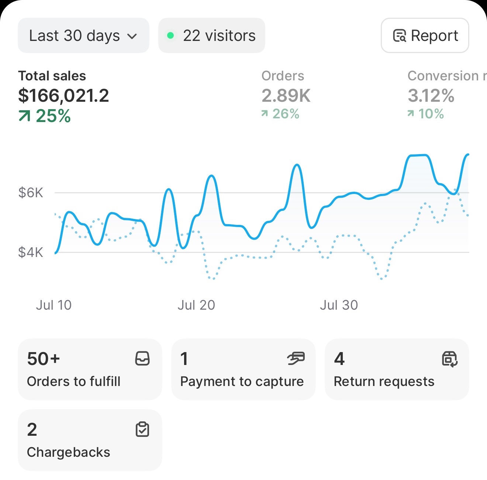Open the Chargebacks card
The width and height of the screenshot is (487, 480).
[90, 440]
